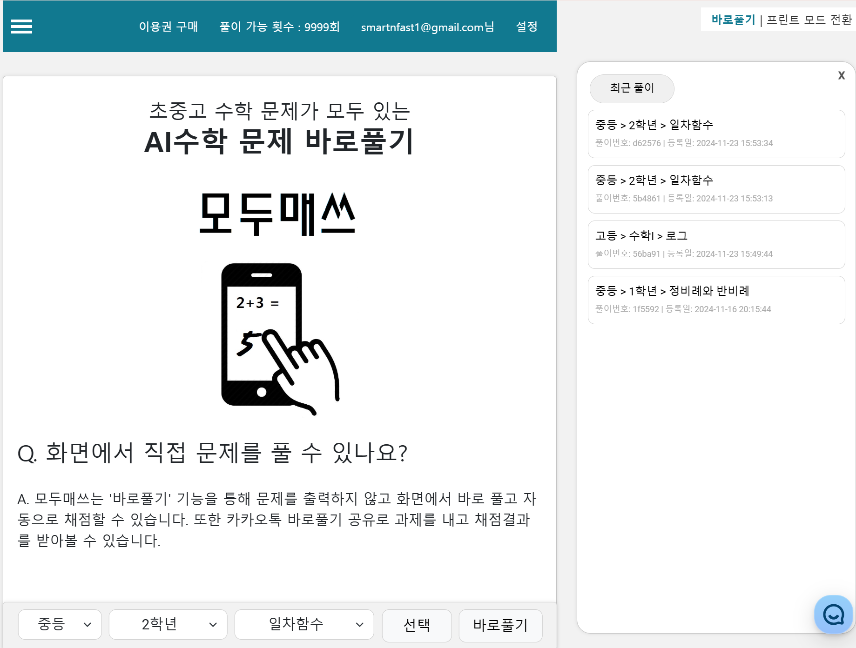Select the 바로풀기 mode tab
The height and width of the screenshot is (648, 856).
[733, 20]
